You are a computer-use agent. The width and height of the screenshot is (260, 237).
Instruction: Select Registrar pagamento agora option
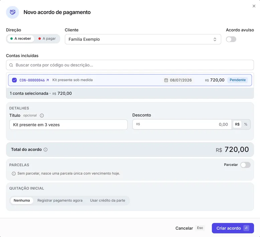pyautogui.click(x=60, y=200)
